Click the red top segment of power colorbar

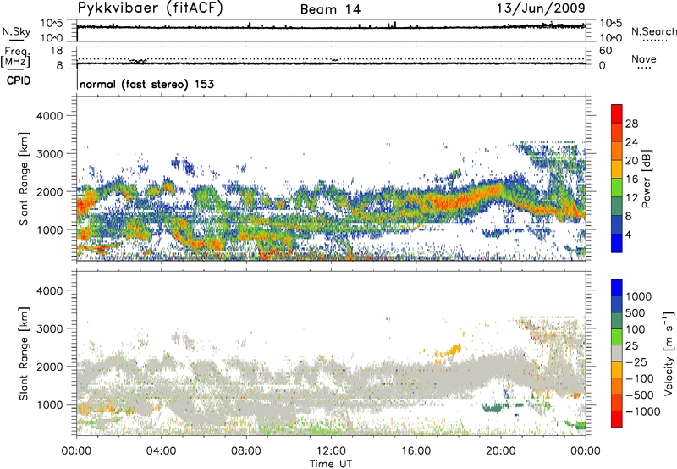(x=617, y=113)
